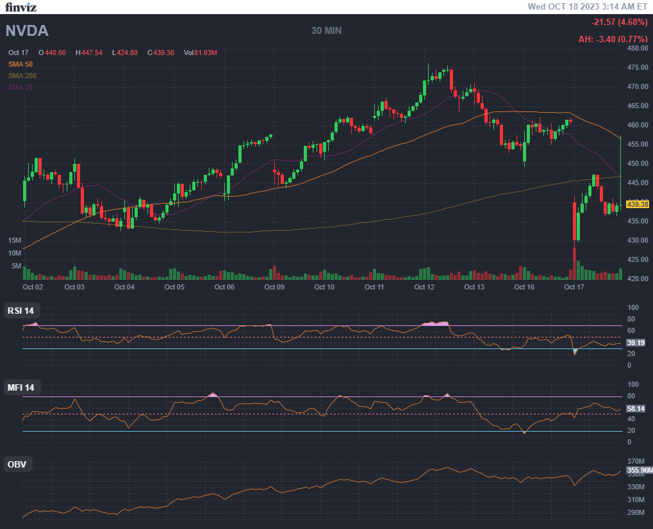The image size is (653, 529).
Task: Click the Oct 02 date axis label
Action: tap(33, 288)
